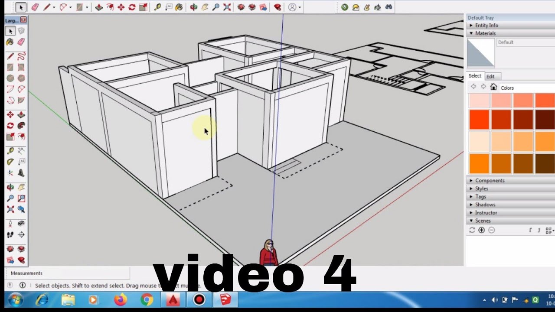Image resolution: width=555 pixels, height=312 pixels.
Task: Pick the pure orange swatch in bottom row
Action: pyautogui.click(x=479, y=163)
